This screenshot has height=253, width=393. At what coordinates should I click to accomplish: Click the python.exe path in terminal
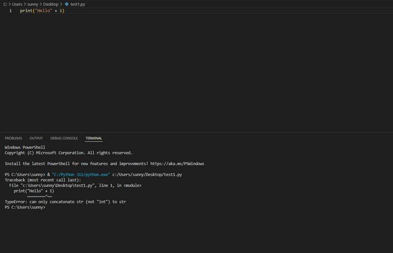(x=81, y=174)
